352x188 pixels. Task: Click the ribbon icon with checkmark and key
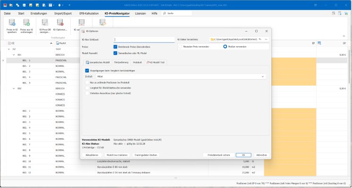(x=102, y=23)
